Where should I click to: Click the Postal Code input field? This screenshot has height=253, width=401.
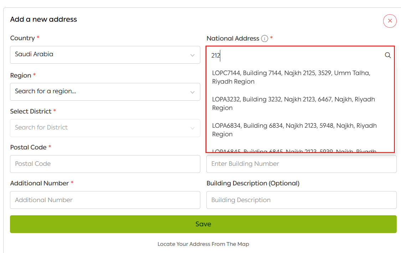click(105, 164)
